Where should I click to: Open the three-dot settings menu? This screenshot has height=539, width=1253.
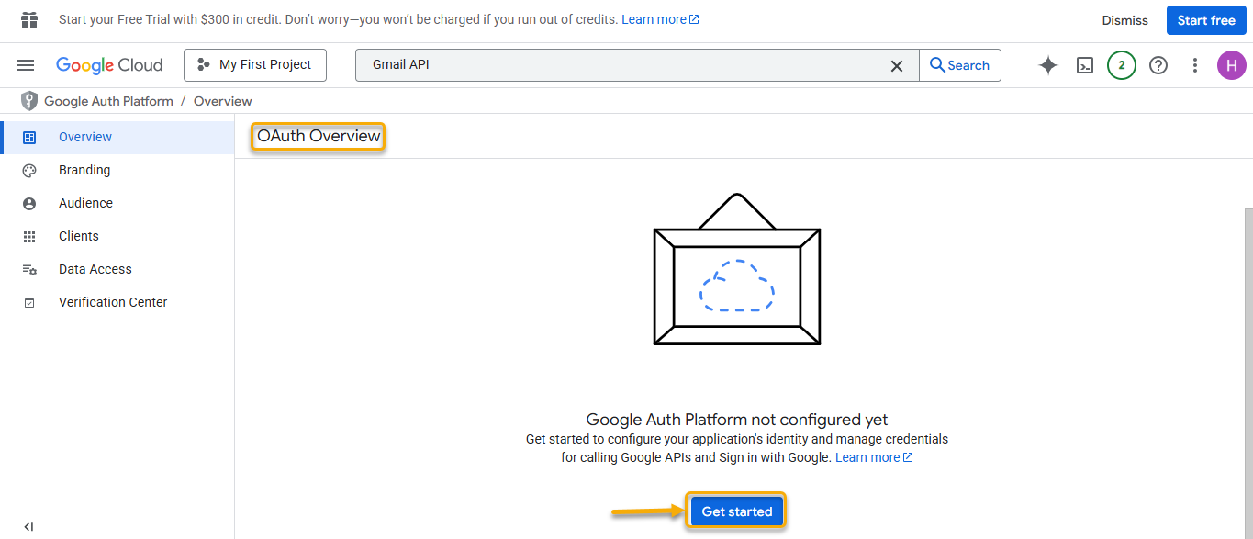[x=1194, y=65]
